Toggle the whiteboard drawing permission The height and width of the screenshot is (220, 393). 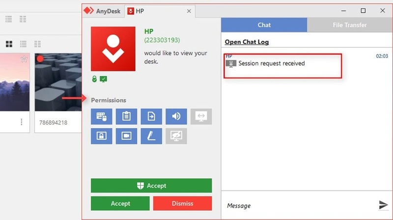(x=151, y=136)
